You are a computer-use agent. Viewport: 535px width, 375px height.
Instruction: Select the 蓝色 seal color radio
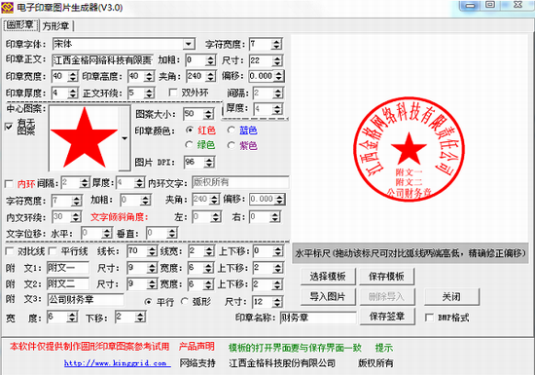[232, 131]
